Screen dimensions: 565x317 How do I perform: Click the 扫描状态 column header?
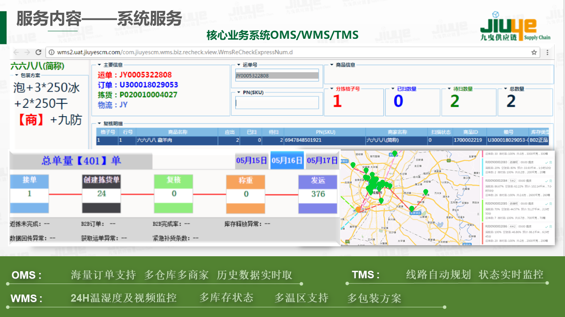(x=440, y=132)
